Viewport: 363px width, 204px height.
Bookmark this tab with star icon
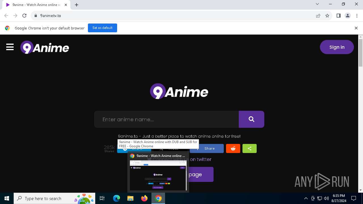pyautogui.click(x=327, y=16)
